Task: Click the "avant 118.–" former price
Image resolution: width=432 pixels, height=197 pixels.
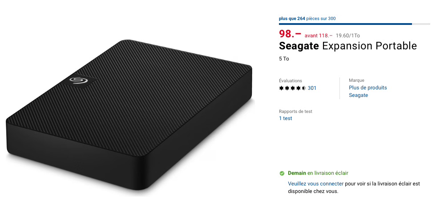Action: [319, 35]
